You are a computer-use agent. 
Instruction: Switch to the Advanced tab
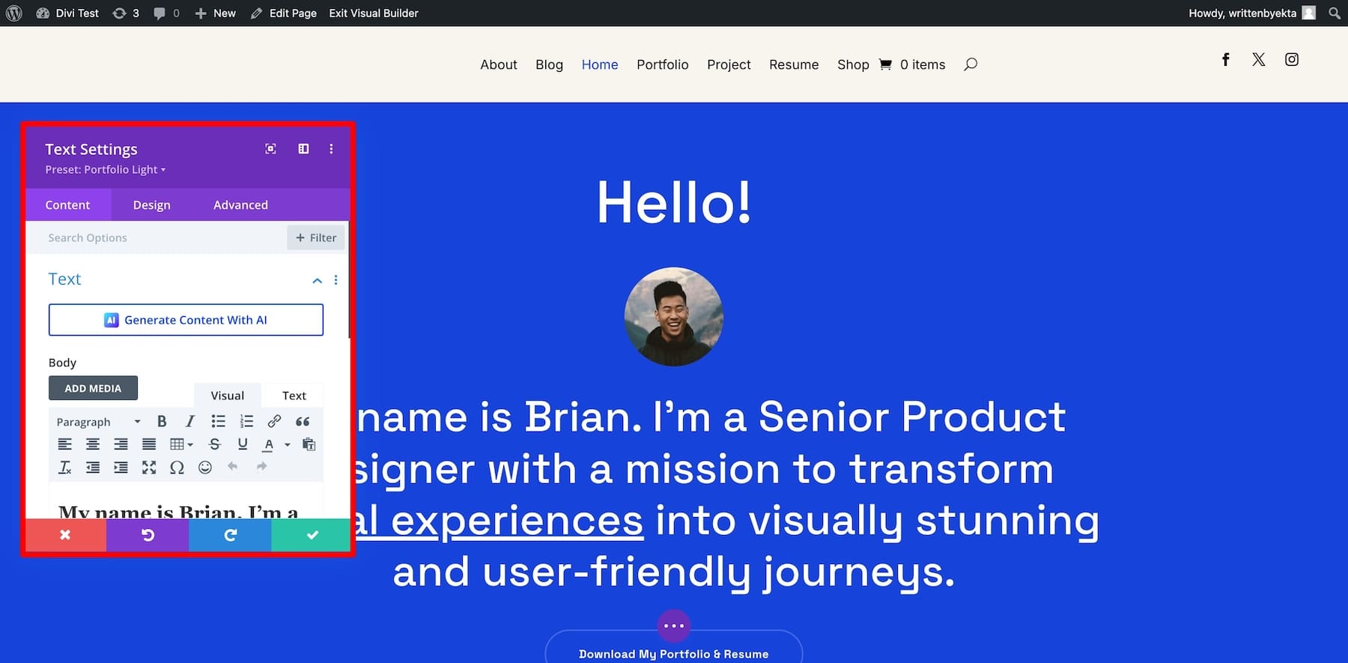click(240, 205)
